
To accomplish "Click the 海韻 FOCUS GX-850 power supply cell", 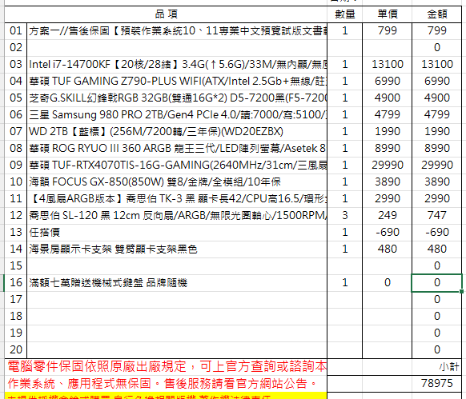I will pos(177,182).
